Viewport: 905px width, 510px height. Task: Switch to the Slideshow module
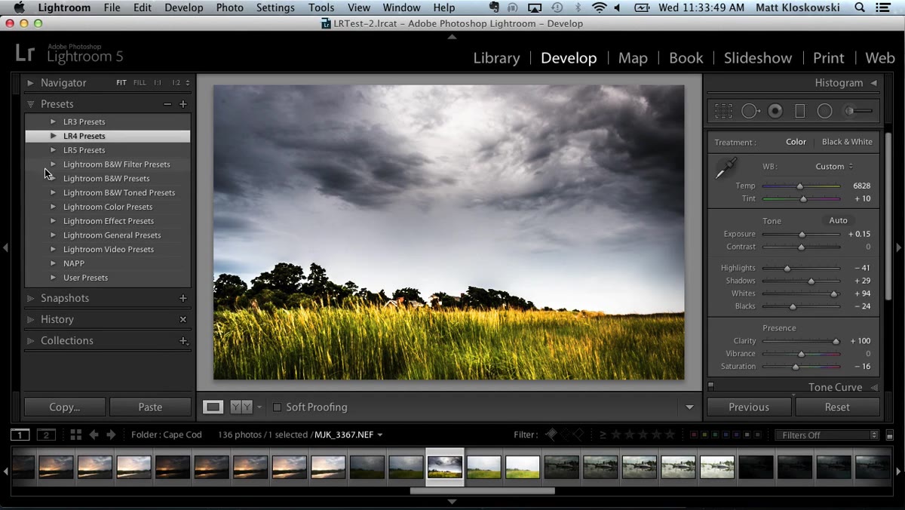[x=758, y=58]
